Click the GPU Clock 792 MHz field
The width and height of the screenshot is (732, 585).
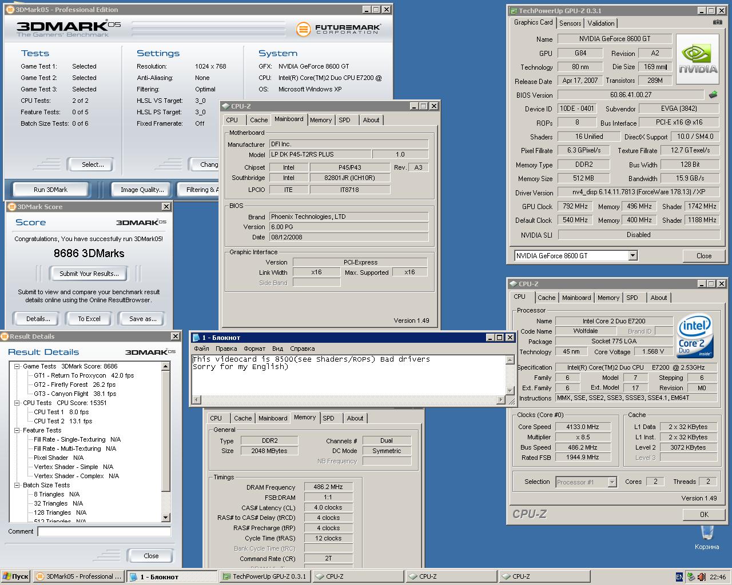tap(575, 206)
